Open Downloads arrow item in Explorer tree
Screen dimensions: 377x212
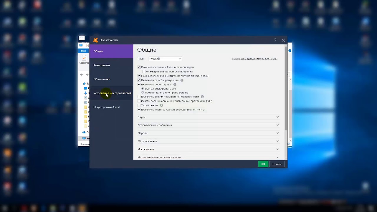(85, 93)
